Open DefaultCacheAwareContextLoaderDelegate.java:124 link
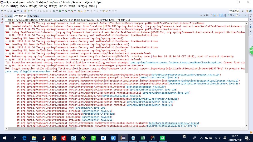Screen dimensions: 253x142 (x=185, y=74)
